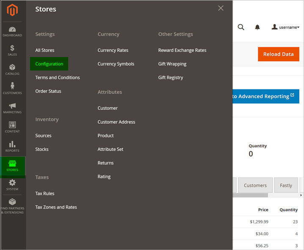Expand the username account dropdown
The image size is (304, 250).
(286, 27)
